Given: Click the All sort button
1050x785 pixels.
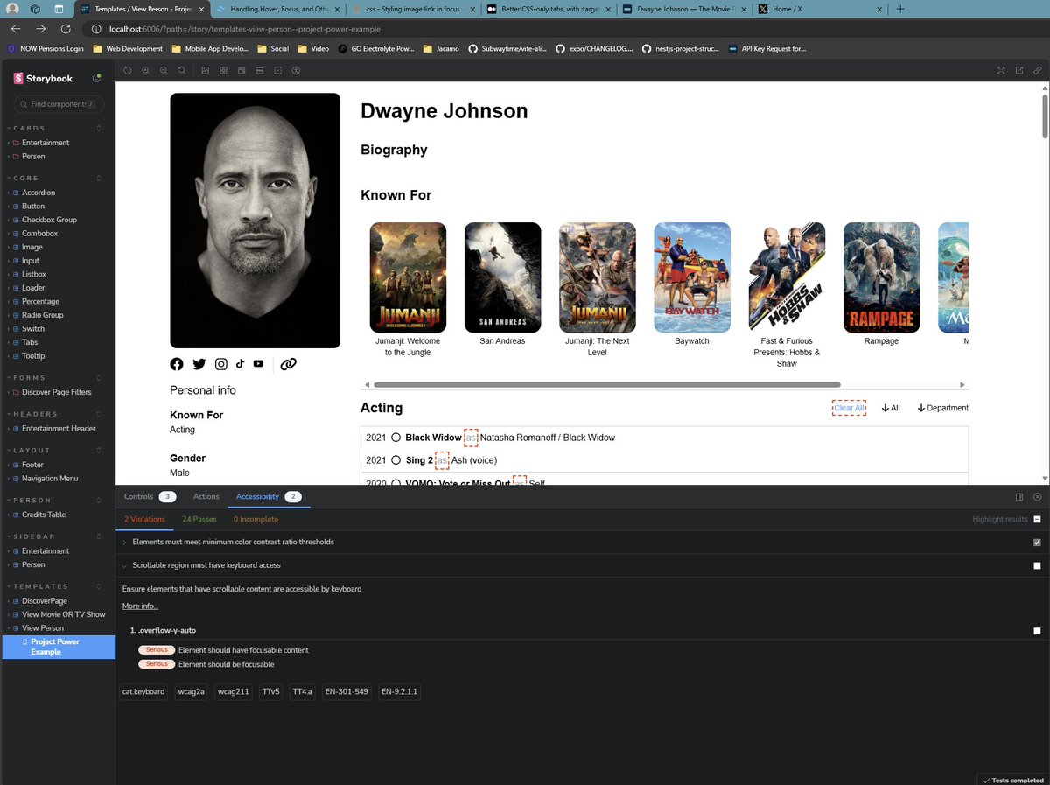Looking at the screenshot, I should click(891, 408).
